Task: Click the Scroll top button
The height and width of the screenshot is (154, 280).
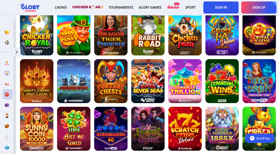Action: click(x=260, y=138)
